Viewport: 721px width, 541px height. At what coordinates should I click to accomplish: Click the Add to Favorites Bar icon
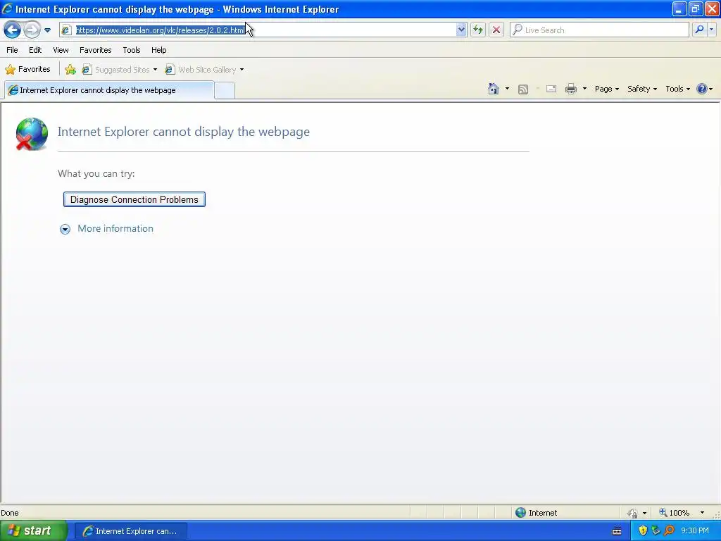(x=70, y=70)
